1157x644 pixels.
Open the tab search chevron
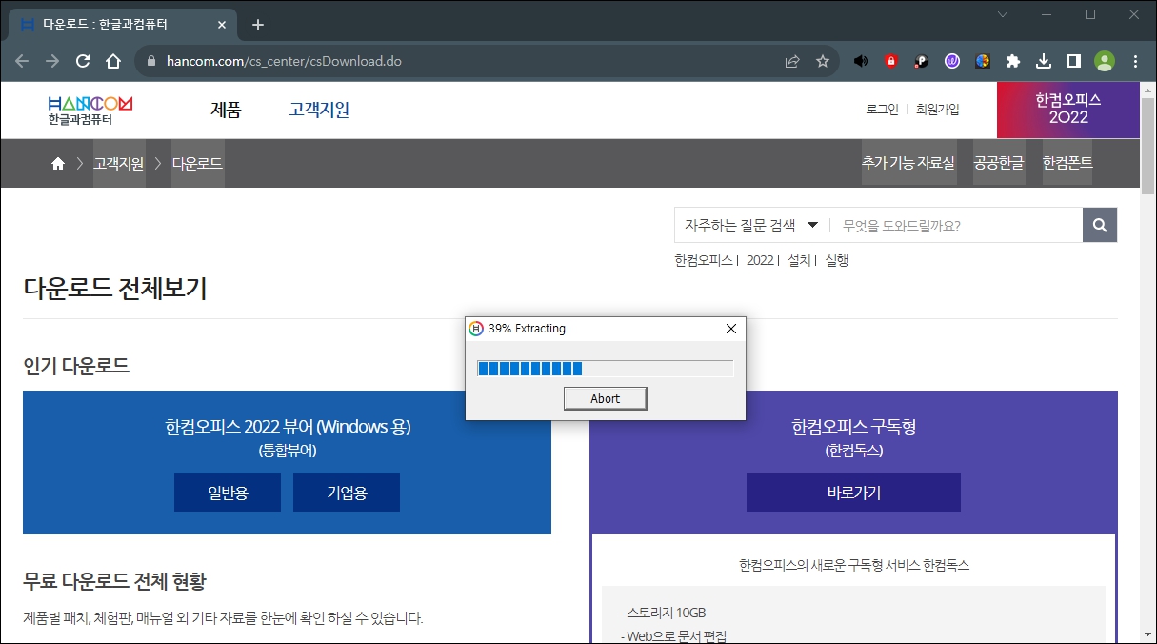[x=1001, y=15]
